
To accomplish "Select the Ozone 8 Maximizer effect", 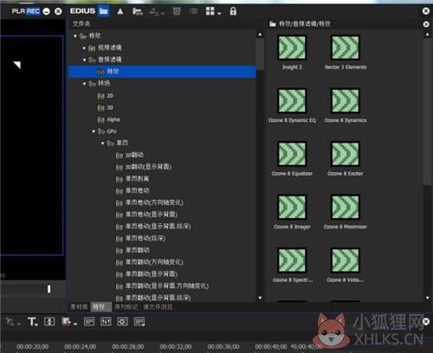I will click(x=346, y=207).
